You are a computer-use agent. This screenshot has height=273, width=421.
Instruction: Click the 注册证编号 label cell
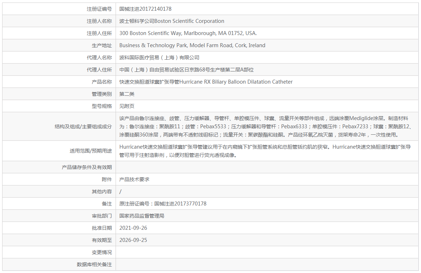pos(99,9)
